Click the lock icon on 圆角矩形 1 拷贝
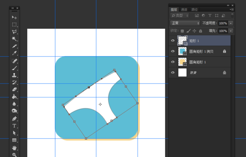 point(224,51)
